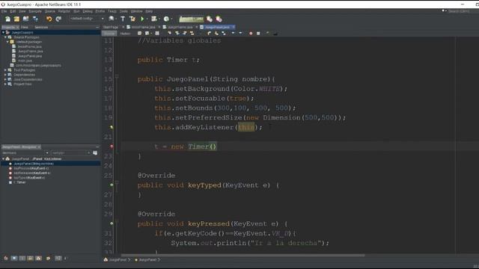Open the Debug menu

[88, 11]
